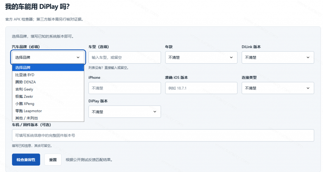Click the 连接类型 chevron arrow
This screenshot has height=172, width=323.
click(308, 88)
